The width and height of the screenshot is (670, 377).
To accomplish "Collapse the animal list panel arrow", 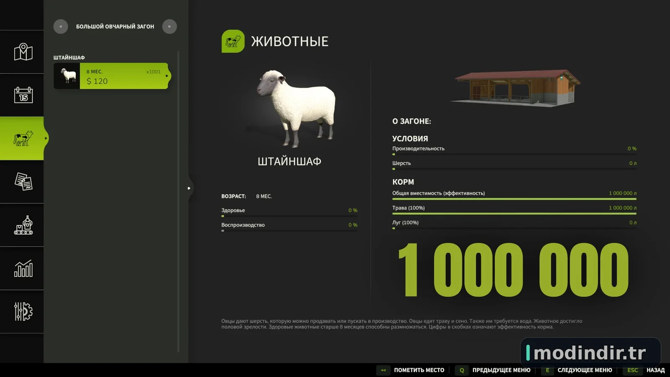I will 189,188.
